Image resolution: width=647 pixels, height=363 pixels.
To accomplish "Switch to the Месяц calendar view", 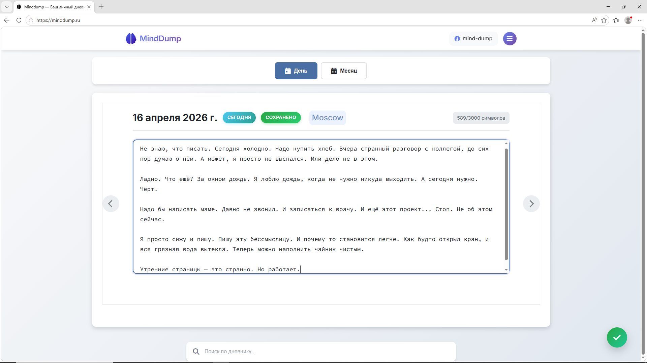I will (x=344, y=71).
